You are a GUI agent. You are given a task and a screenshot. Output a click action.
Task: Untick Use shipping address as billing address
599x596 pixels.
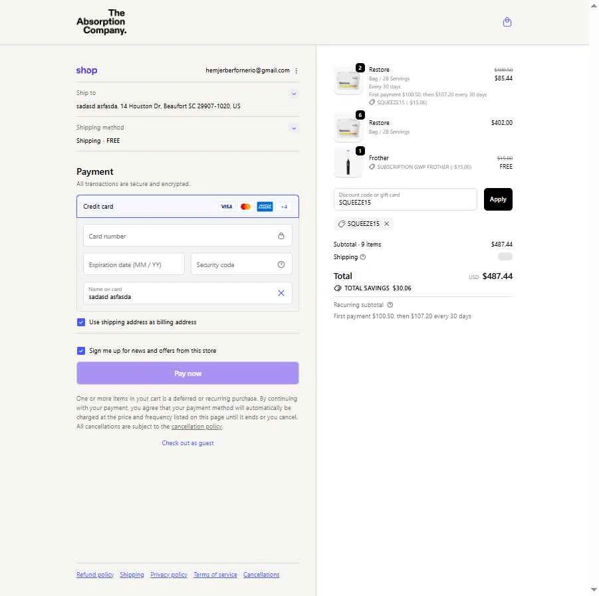click(x=81, y=322)
